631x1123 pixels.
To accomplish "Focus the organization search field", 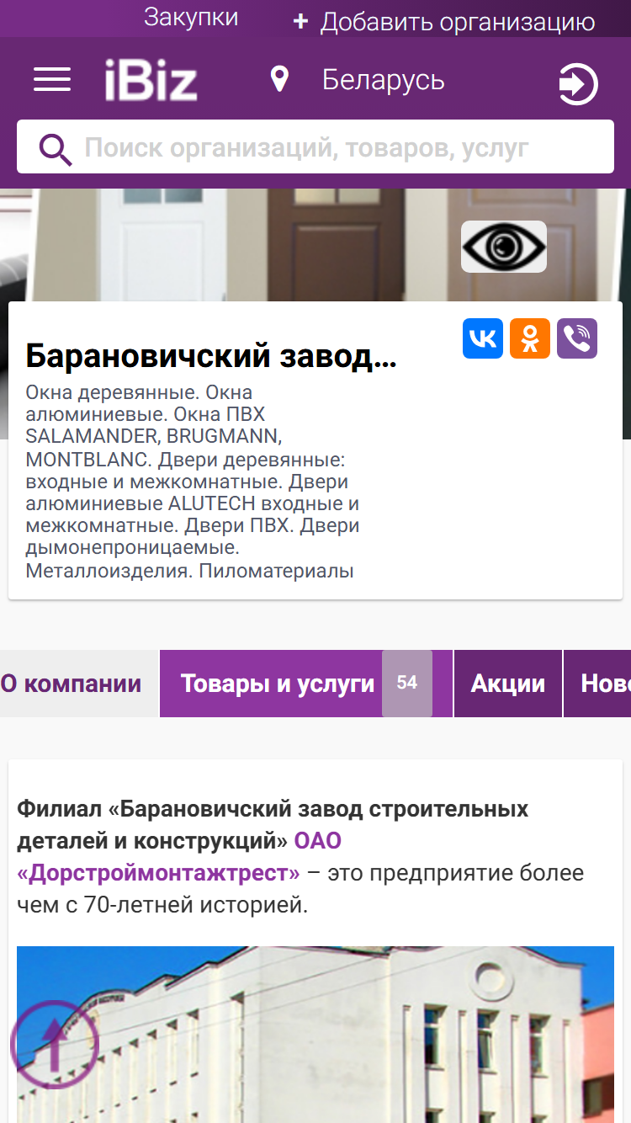I will tap(315, 146).
